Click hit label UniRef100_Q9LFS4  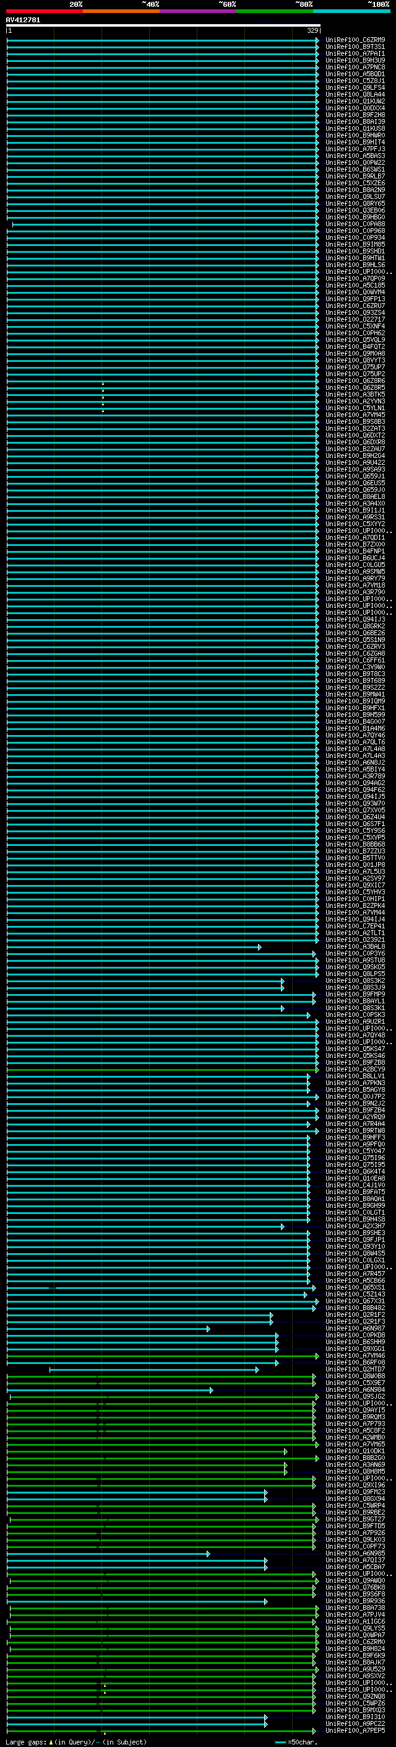[x=355, y=87]
